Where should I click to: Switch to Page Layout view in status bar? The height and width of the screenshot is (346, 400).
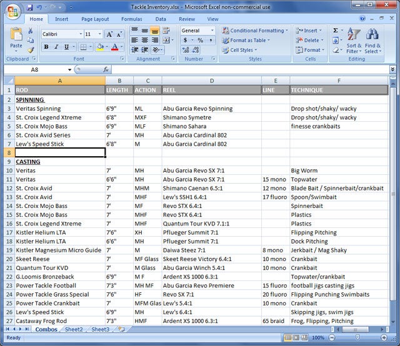pos(296,338)
